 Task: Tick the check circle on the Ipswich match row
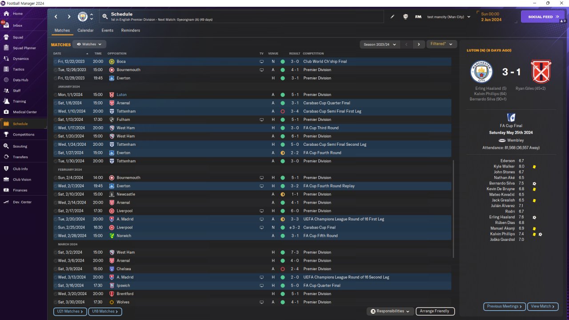(x=56, y=285)
